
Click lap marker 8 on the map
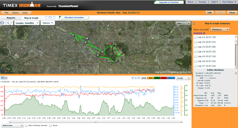[x=73, y=35]
